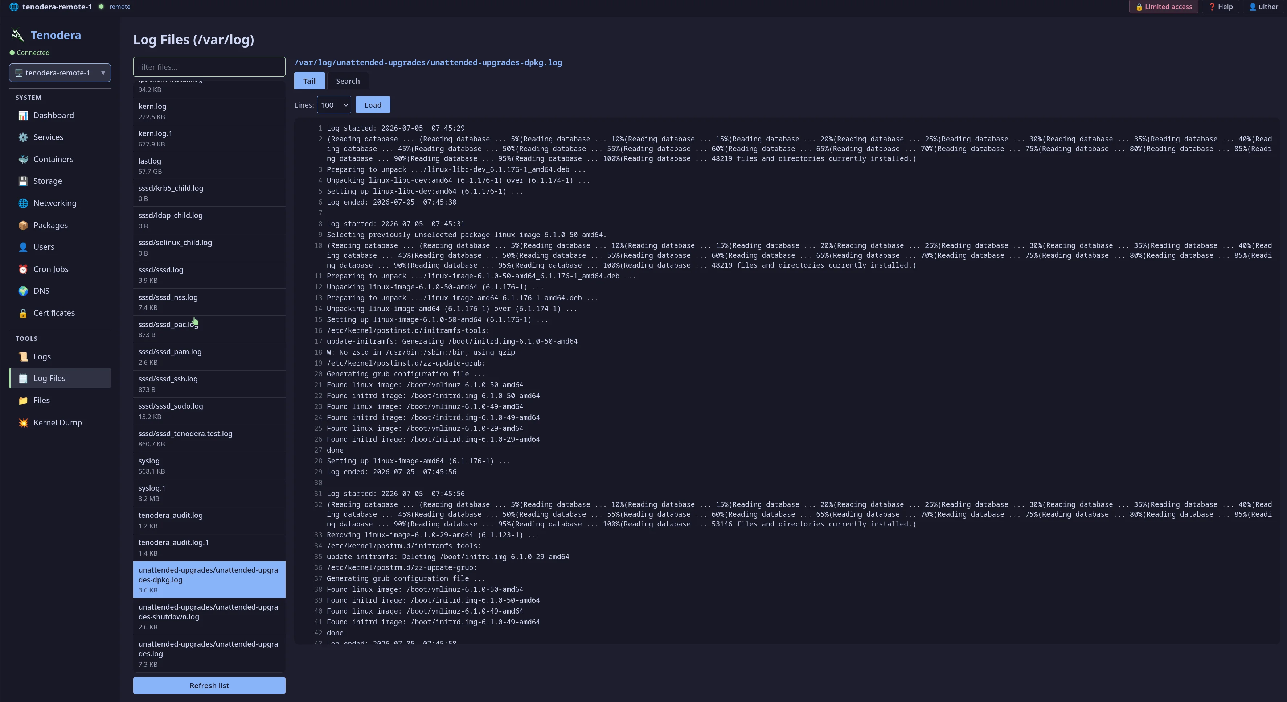Open the Dashboard chart icon
The width and height of the screenshot is (1287, 702).
pyautogui.click(x=23, y=115)
